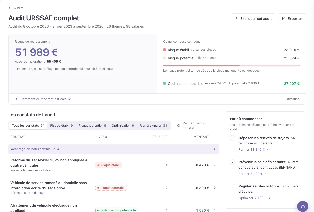Click the Optimisation potentielle badge
This screenshot has width=314, height=212.
[117, 210]
